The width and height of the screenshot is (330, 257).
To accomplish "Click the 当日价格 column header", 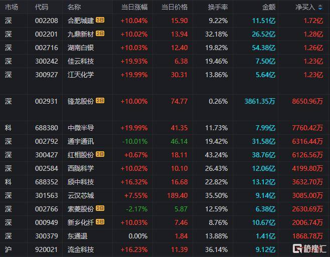I will click(x=175, y=8).
